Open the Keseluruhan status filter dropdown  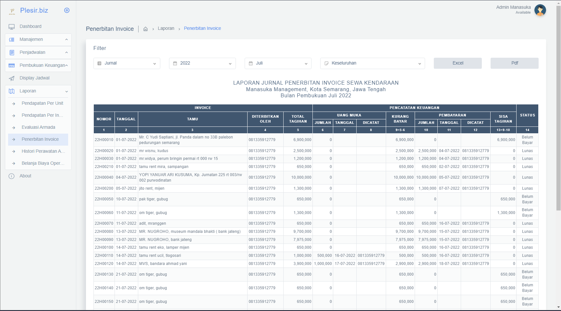coord(372,63)
